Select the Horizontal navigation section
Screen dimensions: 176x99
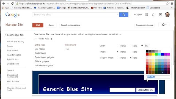(44, 65)
